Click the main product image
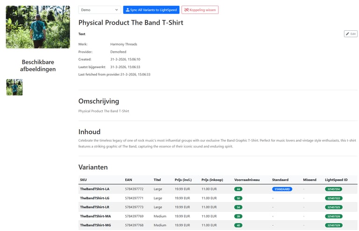Image resolution: width=359 pixels, height=231 pixels. [x=38, y=27]
